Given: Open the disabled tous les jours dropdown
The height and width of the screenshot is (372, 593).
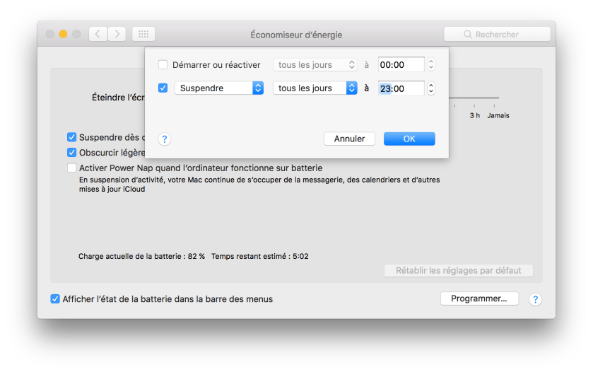Looking at the screenshot, I should click(315, 65).
